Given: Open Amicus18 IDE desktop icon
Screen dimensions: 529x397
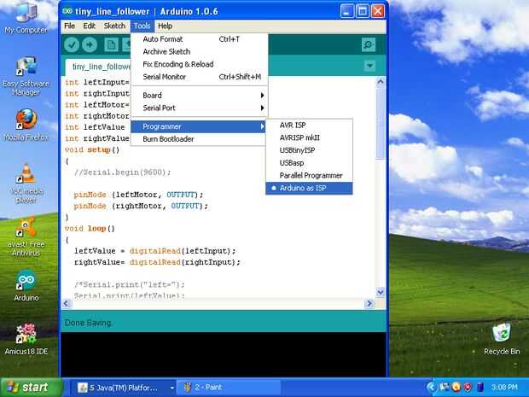Looking at the screenshot, I should 26,339.
